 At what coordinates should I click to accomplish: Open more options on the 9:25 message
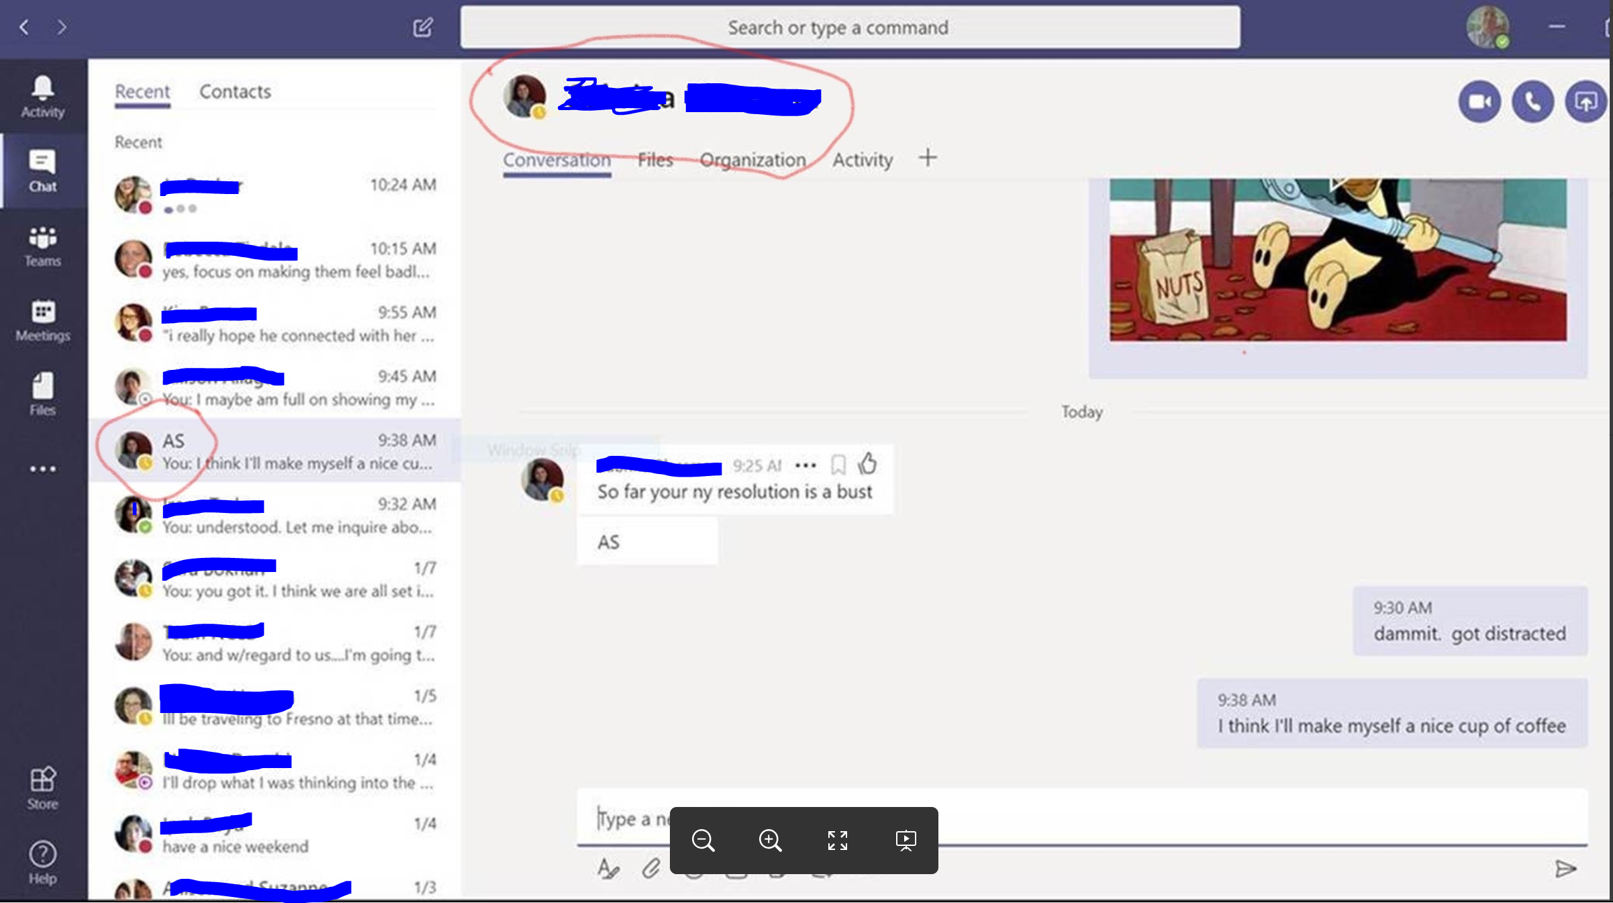point(805,465)
